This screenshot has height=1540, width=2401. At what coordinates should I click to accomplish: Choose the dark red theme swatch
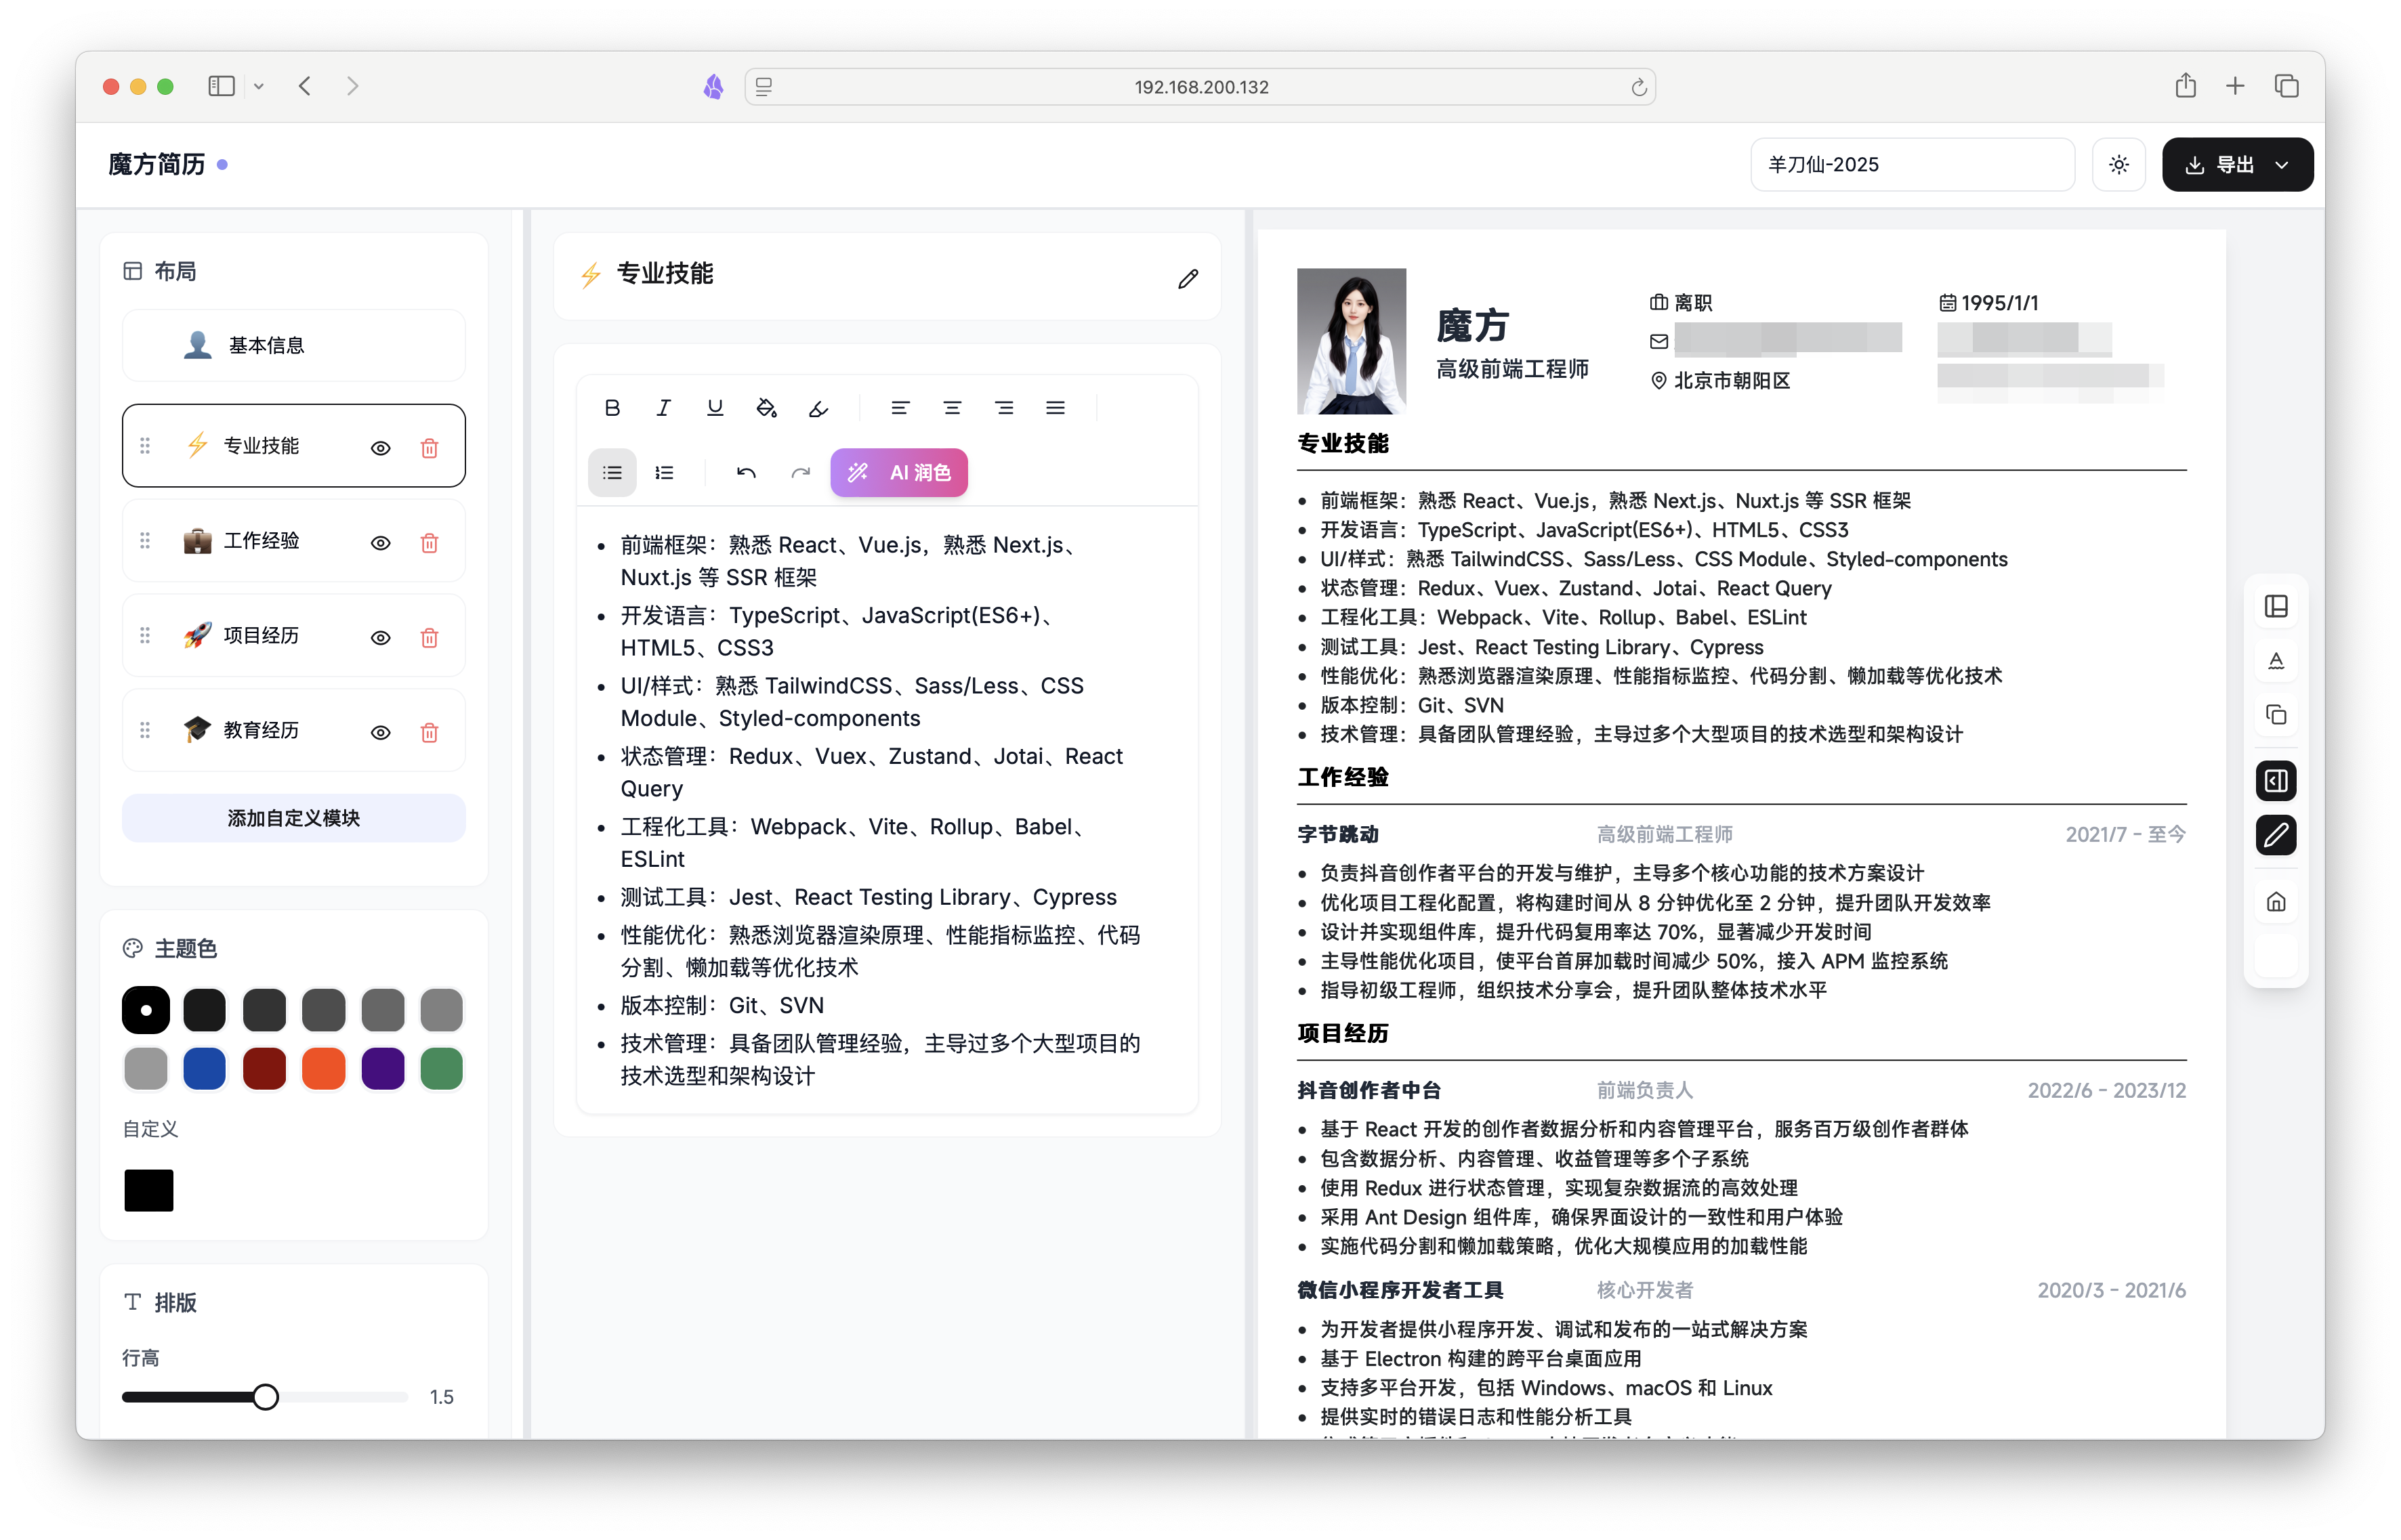click(x=264, y=1069)
